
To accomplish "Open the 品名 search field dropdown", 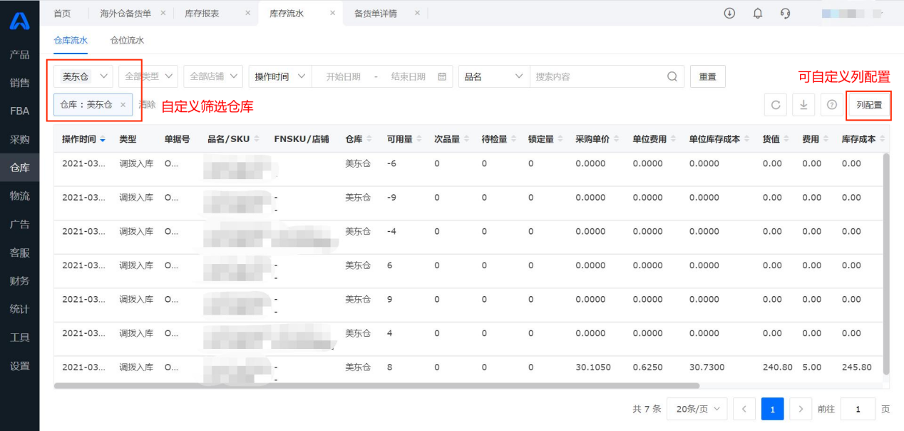I will 494,76.
